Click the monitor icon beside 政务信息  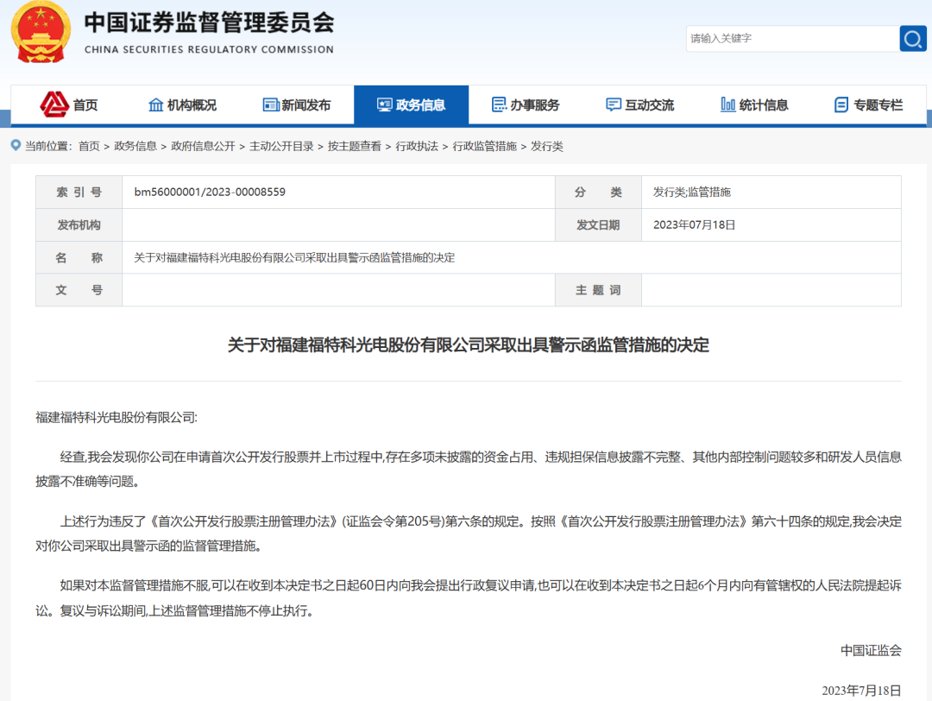tap(385, 104)
